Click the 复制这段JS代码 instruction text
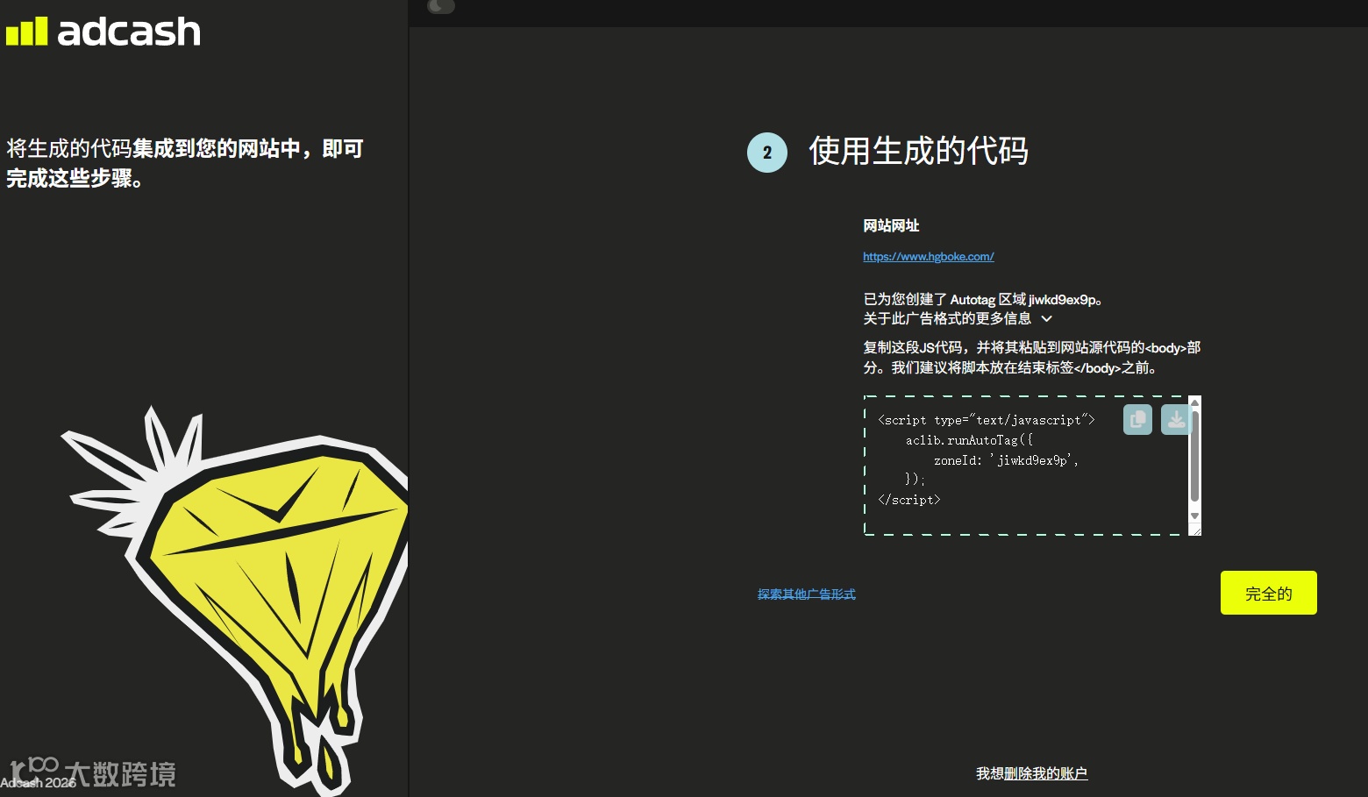This screenshot has width=1368, height=797. (x=1031, y=358)
